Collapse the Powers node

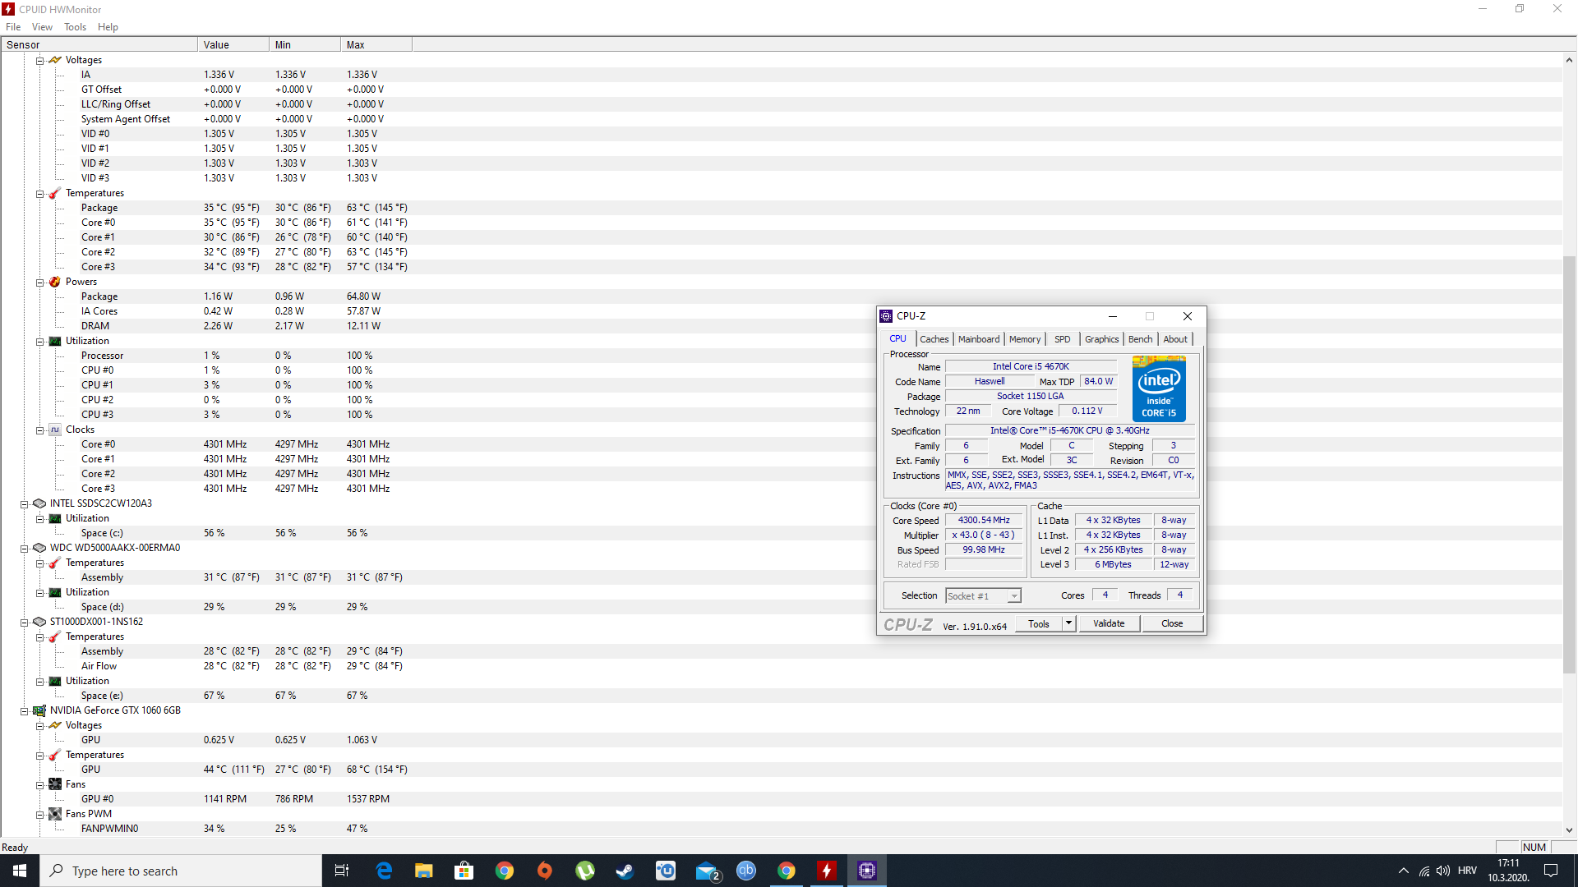pos(39,283)
